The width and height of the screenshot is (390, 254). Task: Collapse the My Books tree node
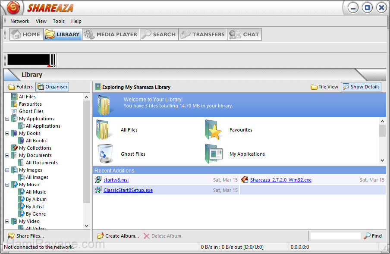click(7, 133)
